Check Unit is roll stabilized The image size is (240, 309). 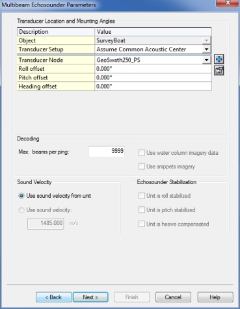(142, 196)
